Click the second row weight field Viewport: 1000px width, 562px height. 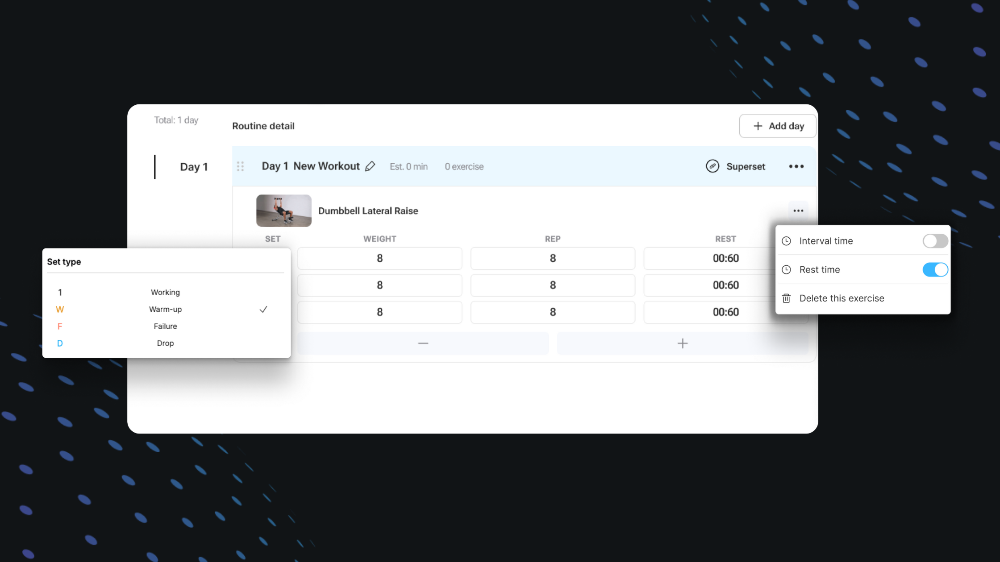380,285
